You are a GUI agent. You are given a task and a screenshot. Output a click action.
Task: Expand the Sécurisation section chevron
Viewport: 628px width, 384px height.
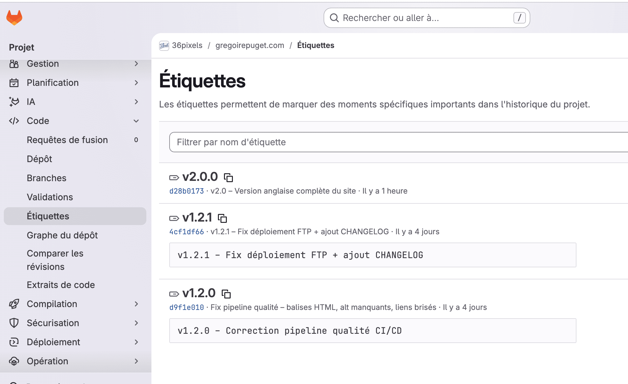point(136,323)
